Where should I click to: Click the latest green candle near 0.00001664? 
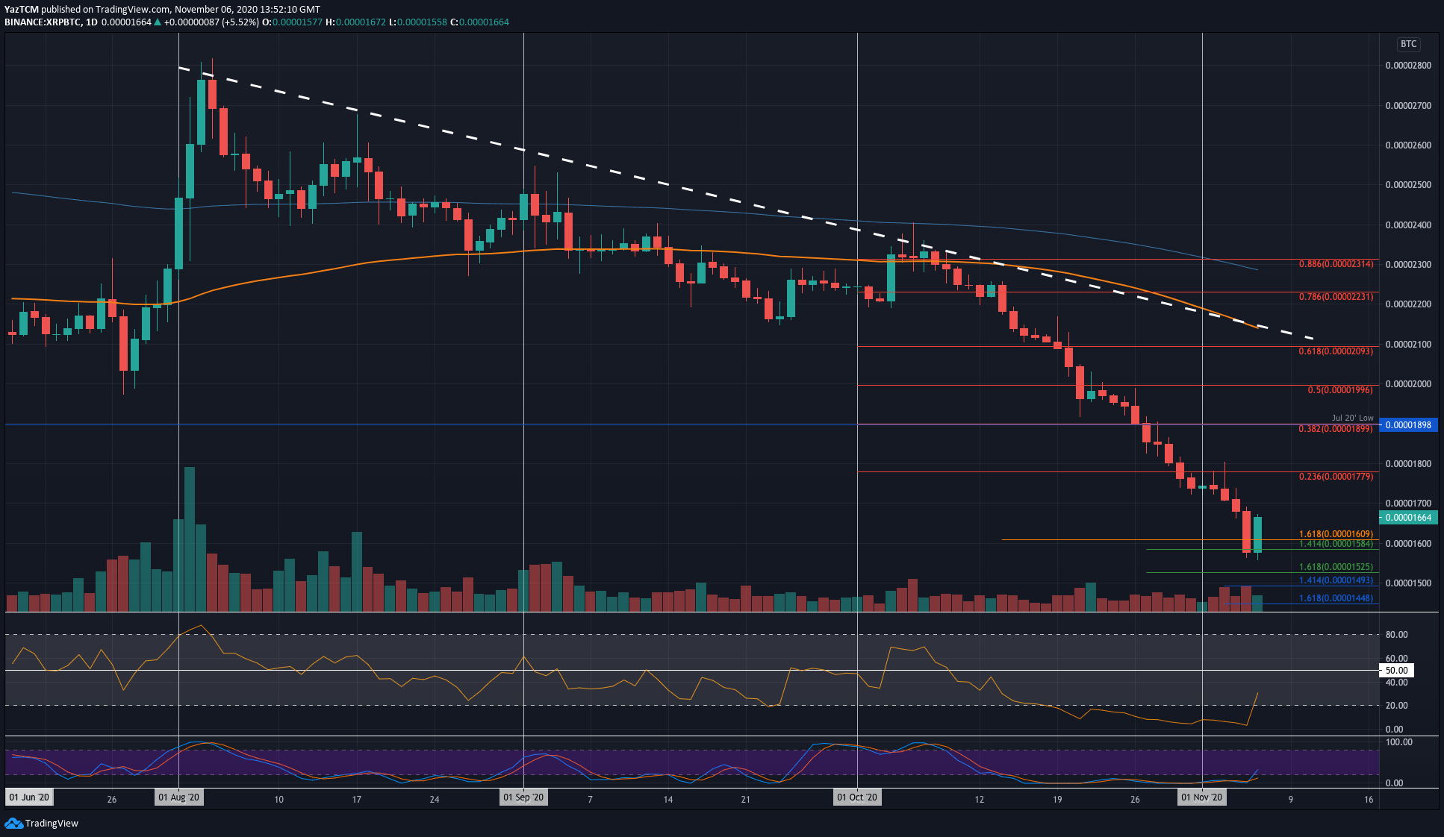point(1257,534)
